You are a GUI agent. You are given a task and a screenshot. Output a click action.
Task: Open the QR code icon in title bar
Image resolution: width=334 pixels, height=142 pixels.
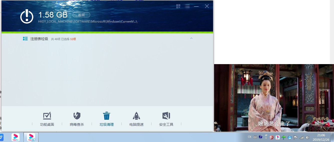point(178,6)
